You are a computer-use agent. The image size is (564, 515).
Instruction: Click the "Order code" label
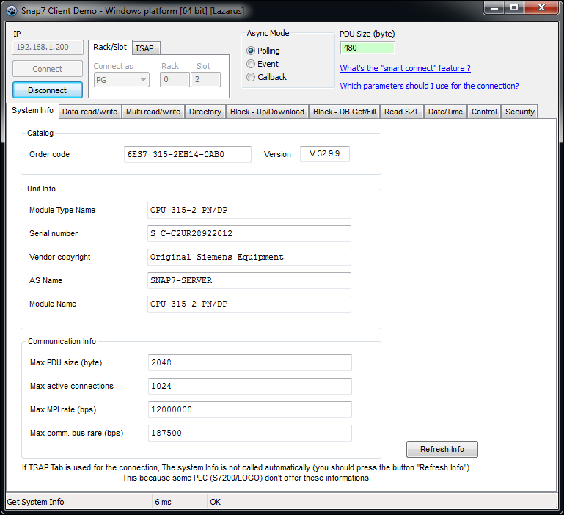49,154
